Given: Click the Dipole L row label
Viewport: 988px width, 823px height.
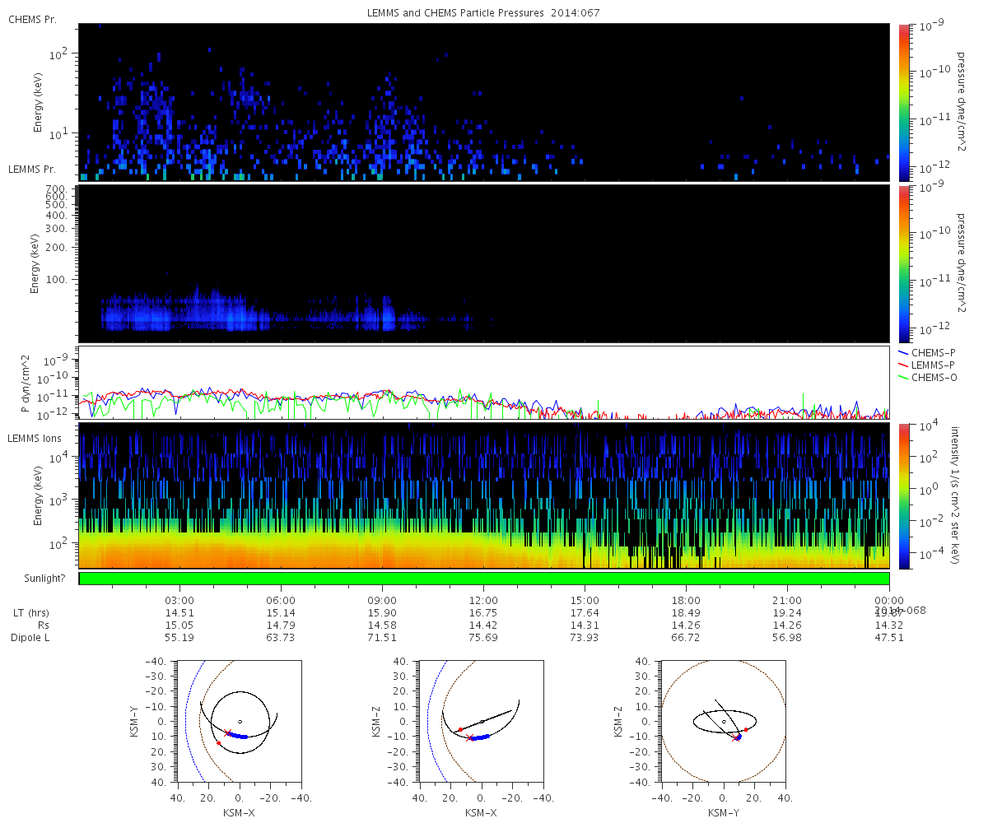Looking at the screenshot, I should (x=32, y=638).
